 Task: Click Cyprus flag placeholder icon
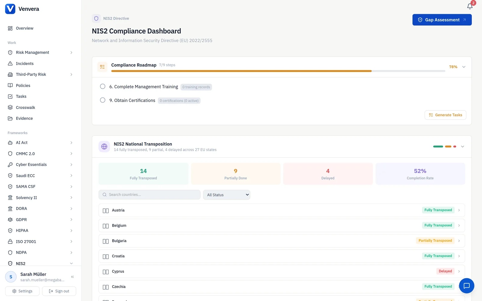[x=106, y=272]
